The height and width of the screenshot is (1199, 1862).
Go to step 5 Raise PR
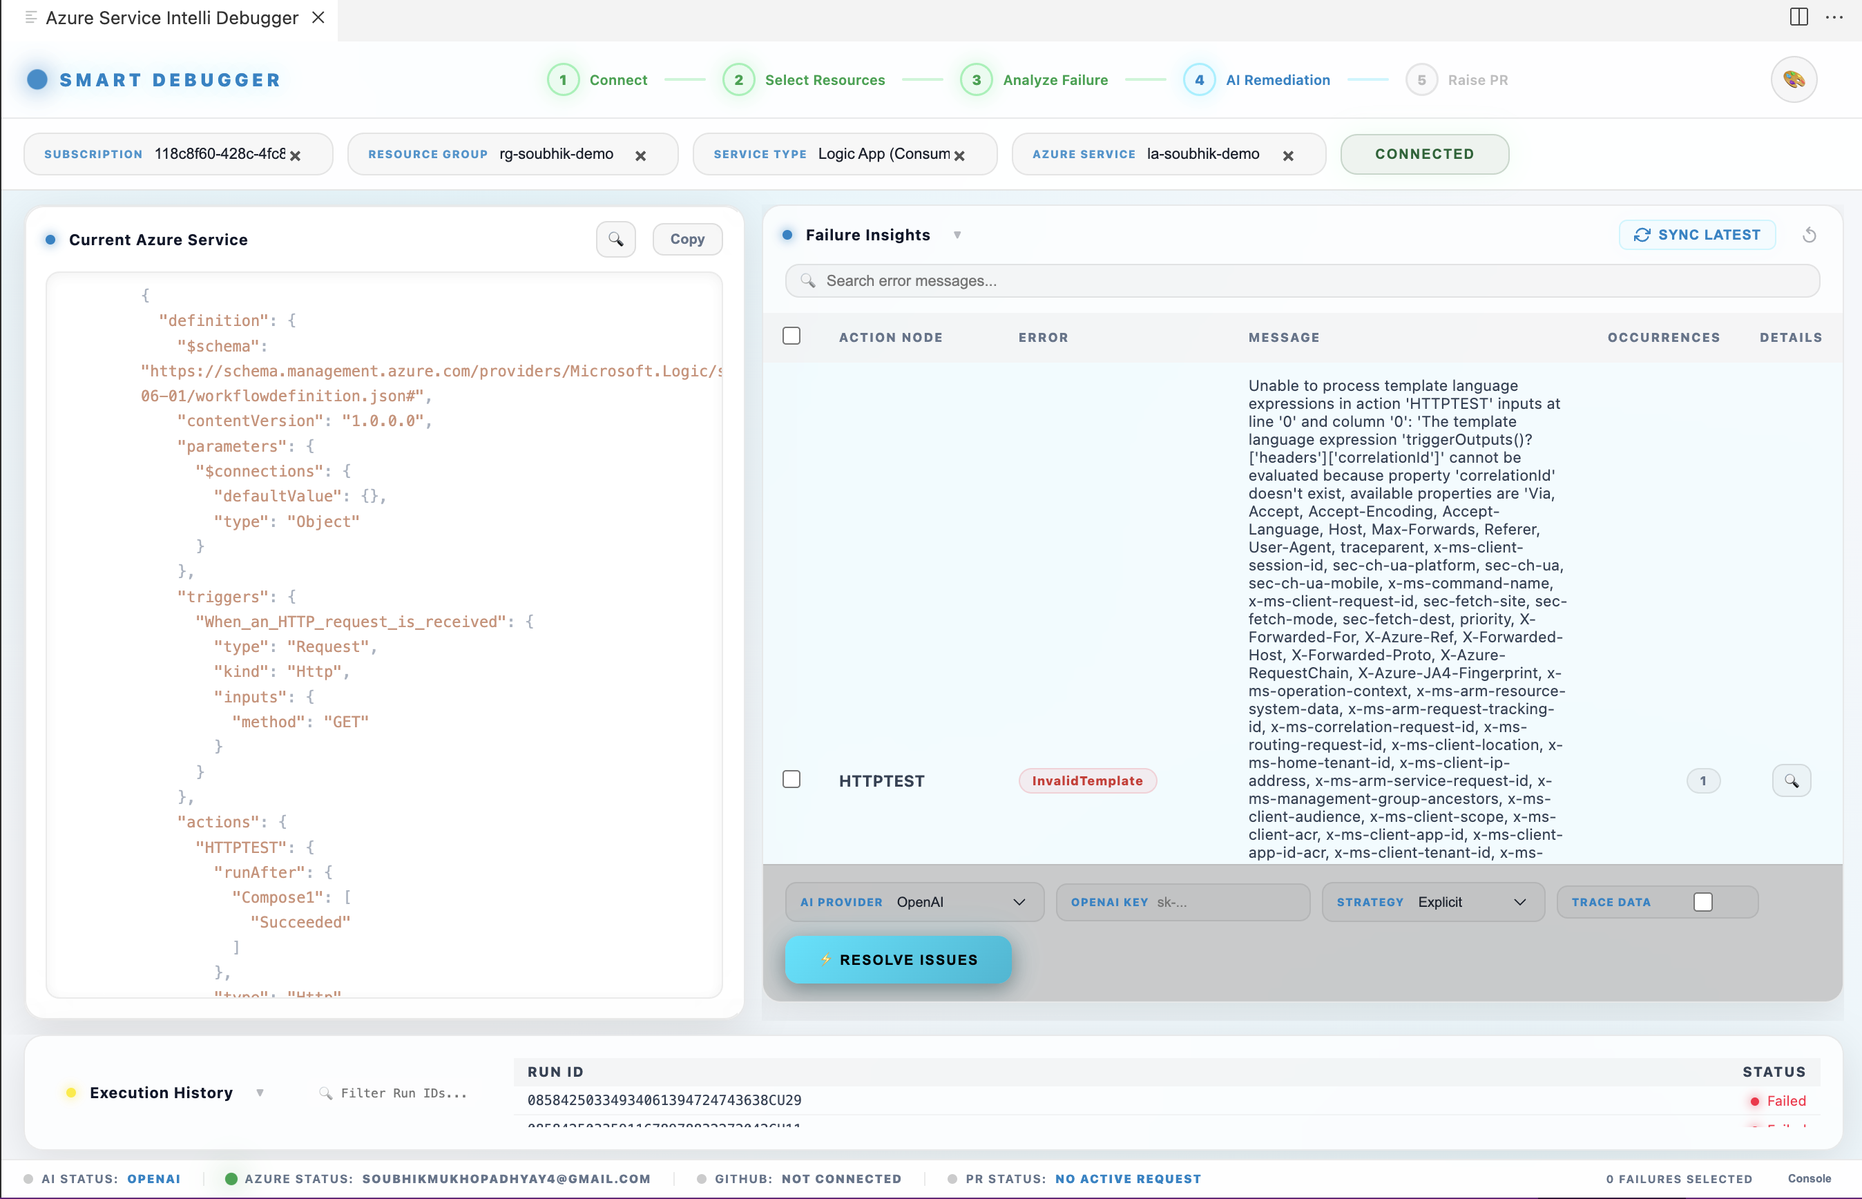pyautogui.click(x=1457, y=79)
